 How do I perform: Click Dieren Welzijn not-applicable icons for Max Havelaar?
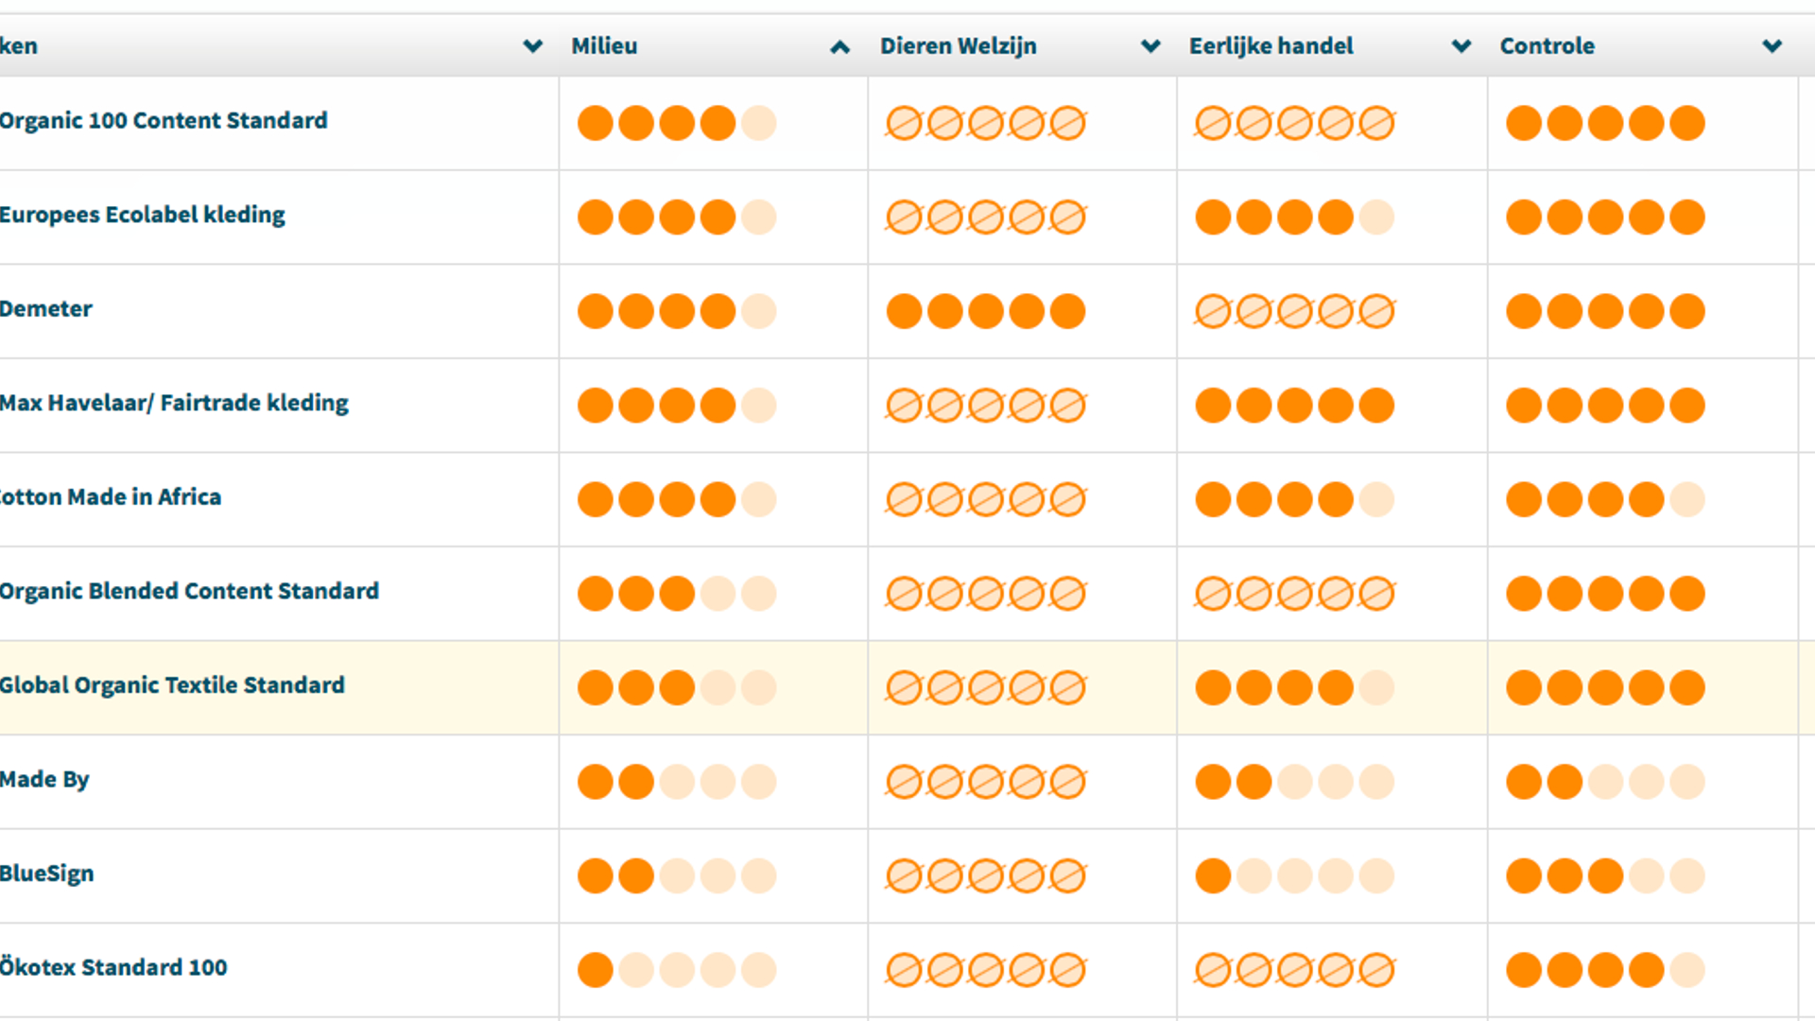[986, 406]
